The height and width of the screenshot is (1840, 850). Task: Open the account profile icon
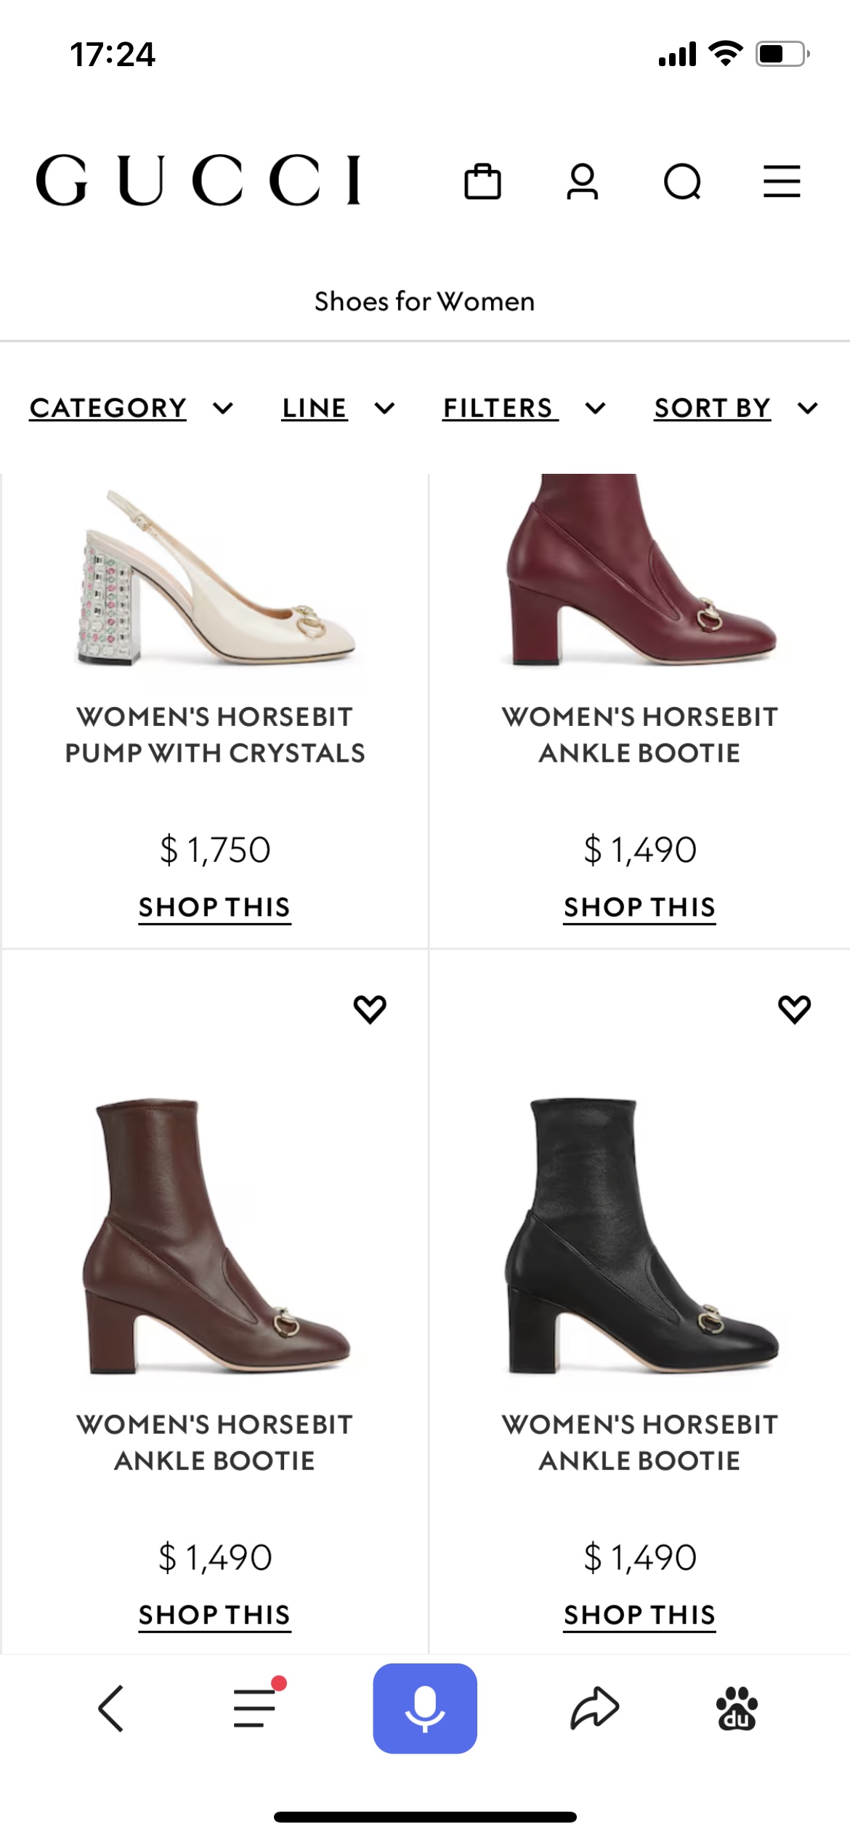[582, 182]
